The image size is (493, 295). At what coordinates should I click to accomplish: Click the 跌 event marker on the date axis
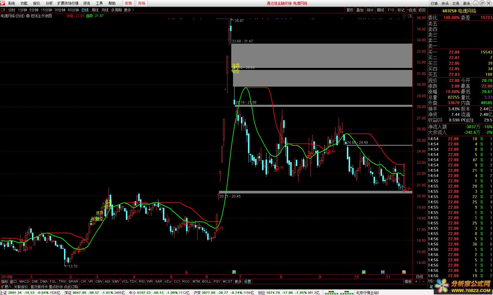[234, 272]
